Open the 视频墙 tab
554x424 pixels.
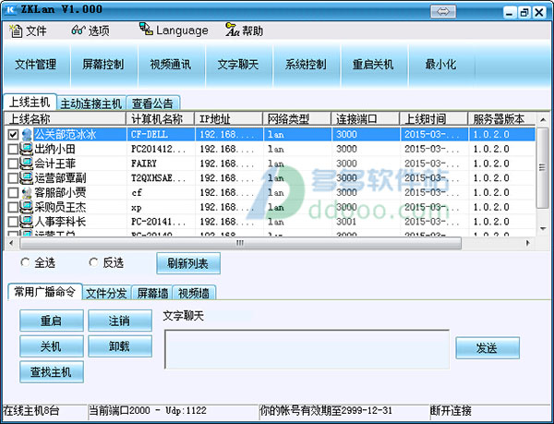coord(194,293)
